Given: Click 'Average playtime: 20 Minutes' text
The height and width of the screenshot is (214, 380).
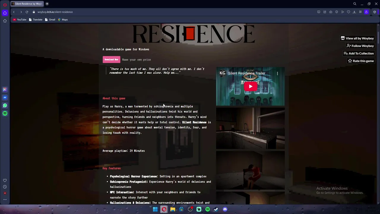Looking at the screenshot, I should coord(123,151).
